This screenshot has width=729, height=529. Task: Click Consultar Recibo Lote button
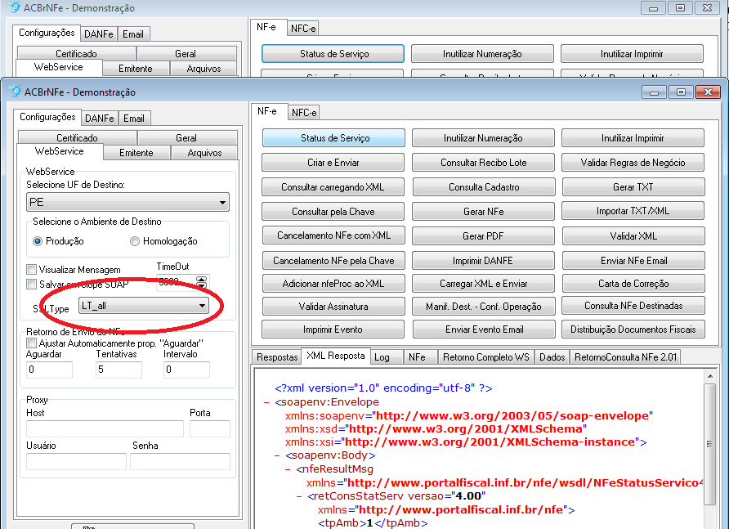[484, 163]
